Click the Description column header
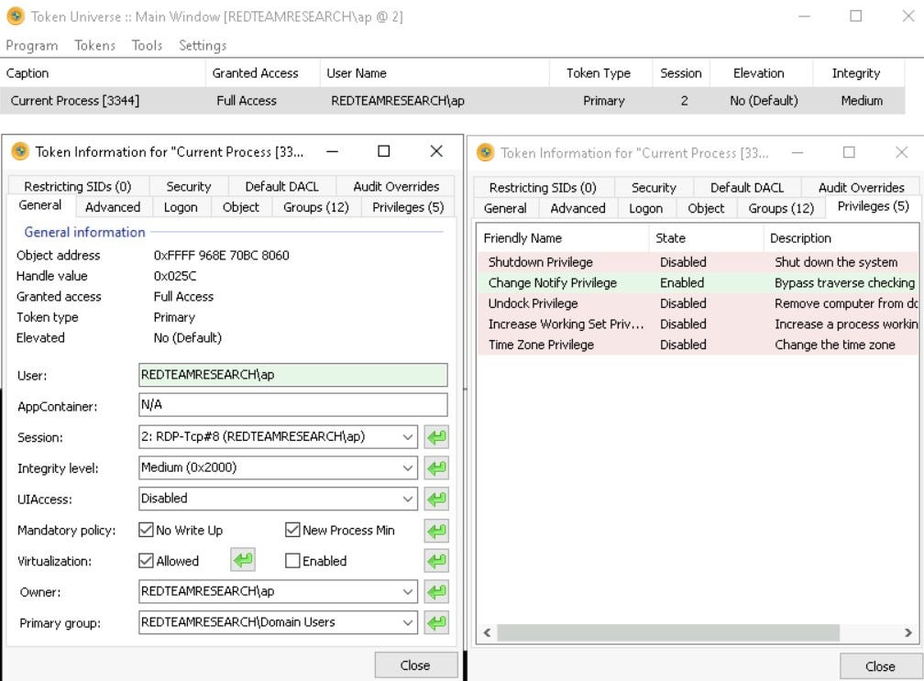Image resolution: width=924 pixels, height=681 pixels. coord(841,238)
